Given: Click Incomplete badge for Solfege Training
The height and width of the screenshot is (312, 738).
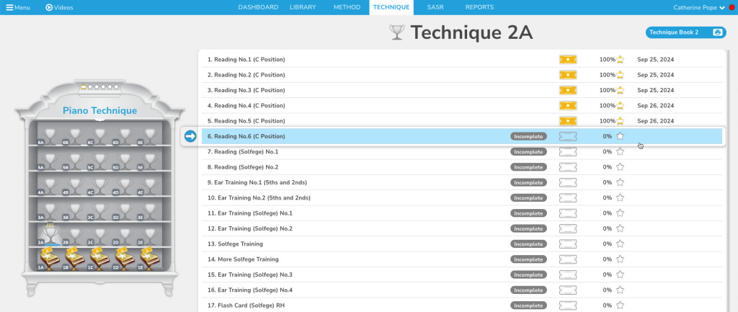Looking at the screenshot, I should click(528, 244).
